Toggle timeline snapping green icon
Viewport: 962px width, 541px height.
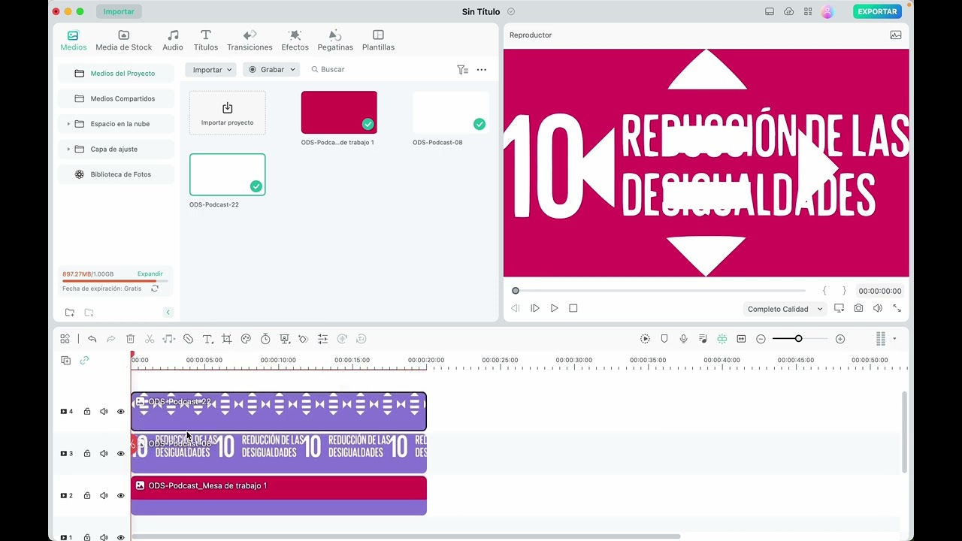(x=721, y=339)
